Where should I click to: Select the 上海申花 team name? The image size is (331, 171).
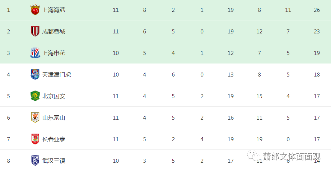pyautogui.click(x=53, y=53)
